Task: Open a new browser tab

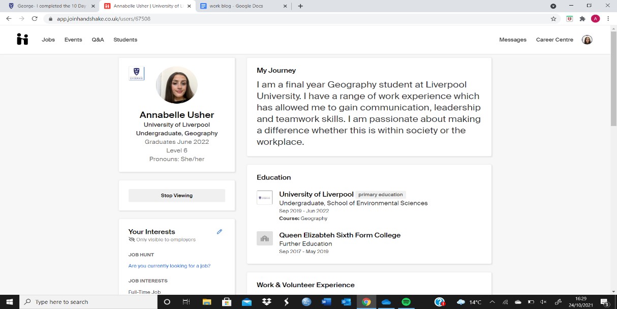Action: click(x=300, y=6)
